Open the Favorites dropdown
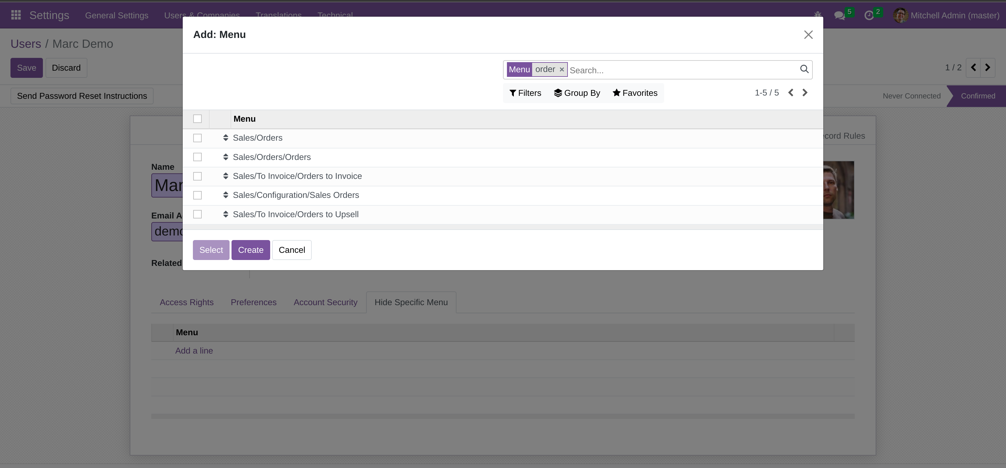The width and height of the screenshot is (1006, 468). click(635, 93)
